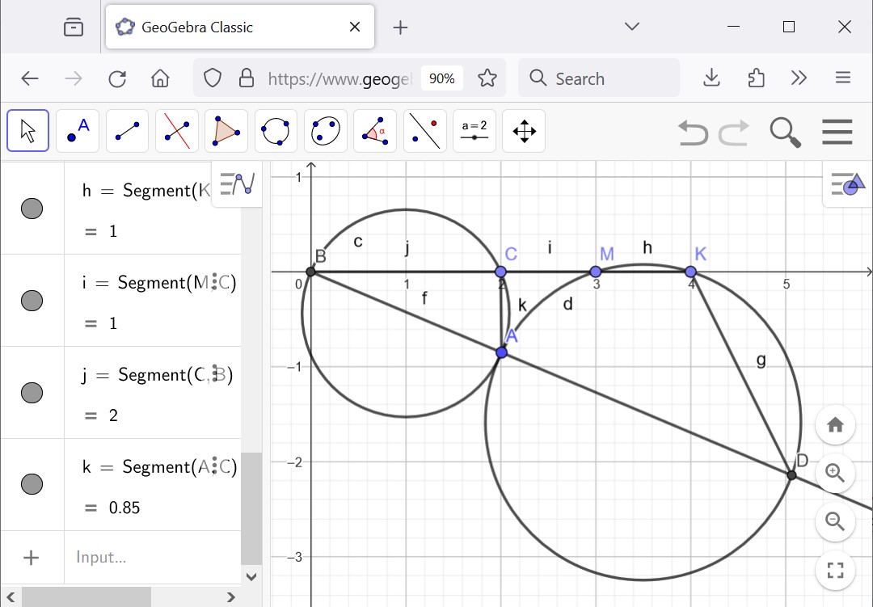Reload the current page
The width and height of the screenshot is (873, 607).
pos(117,78)
